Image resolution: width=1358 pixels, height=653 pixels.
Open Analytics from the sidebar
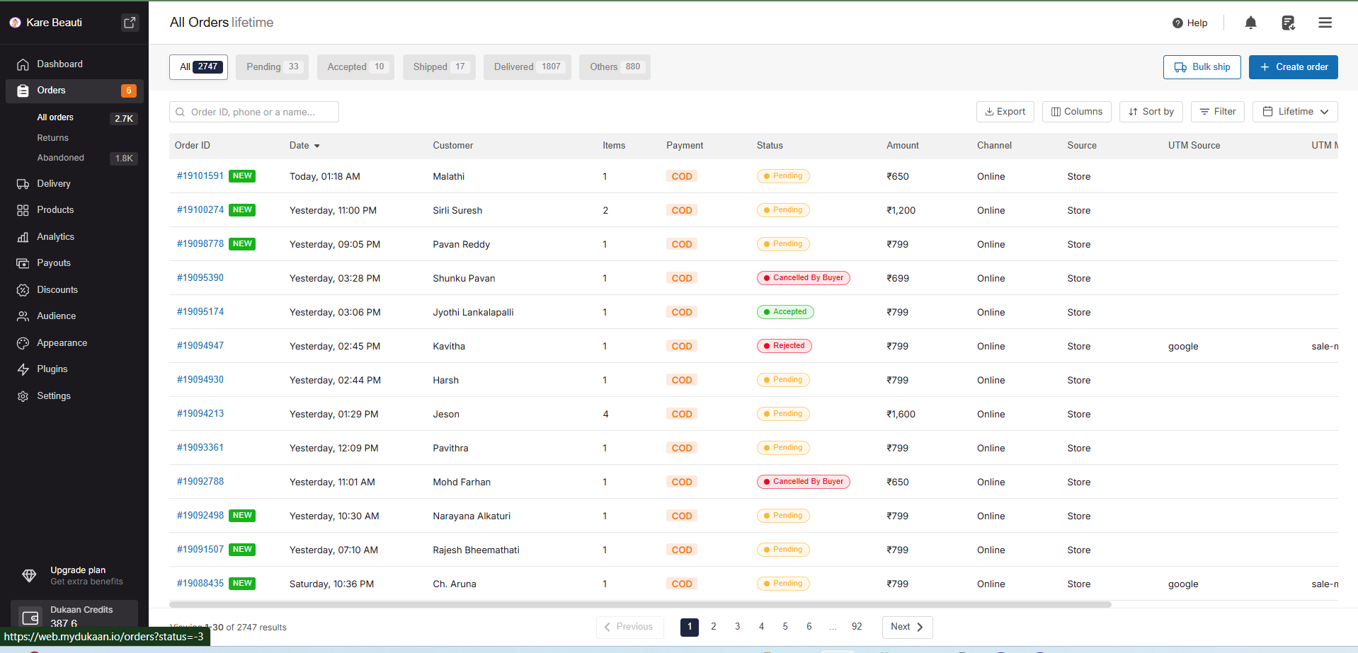point(55,237)
